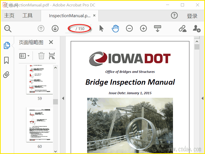This screenshot has height=154, width=205.
Task: Click the IOWA DOT logo
Action: tap(130, 59)
